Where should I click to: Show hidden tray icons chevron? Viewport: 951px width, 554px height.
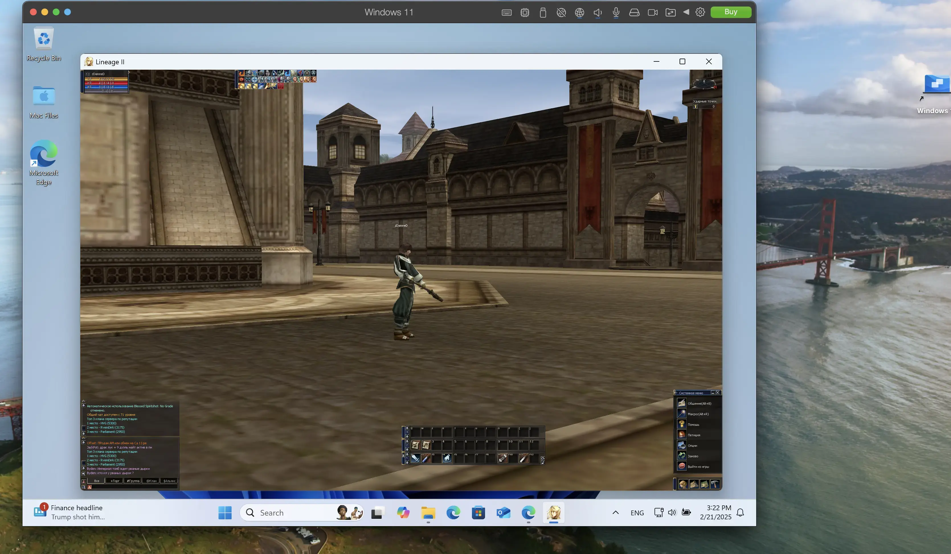tap(615, 512)
